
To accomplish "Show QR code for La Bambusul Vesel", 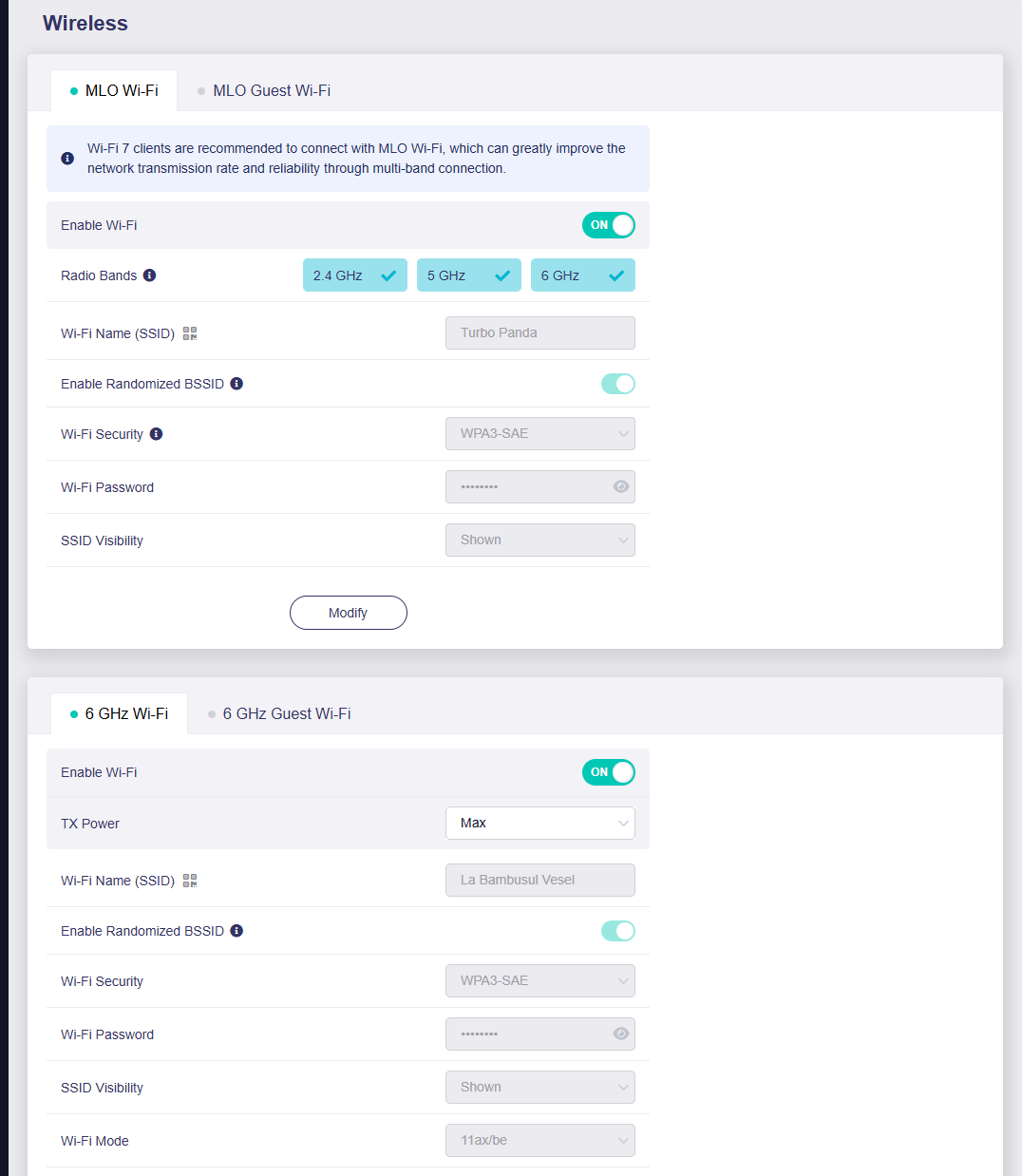I will 190,881.
